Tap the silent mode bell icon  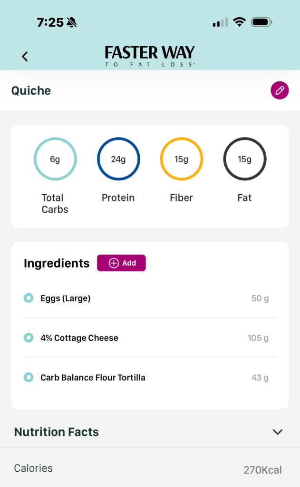[x=72, y=22]
